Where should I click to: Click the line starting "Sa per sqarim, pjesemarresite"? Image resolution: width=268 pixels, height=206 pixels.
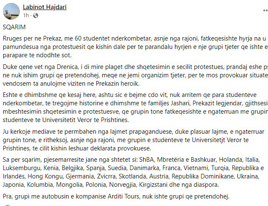tap(131, 160)
